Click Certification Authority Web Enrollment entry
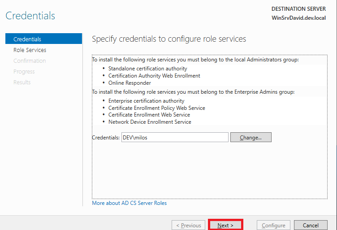This screenshot has width=337, height=230. (x=154, y=76)
